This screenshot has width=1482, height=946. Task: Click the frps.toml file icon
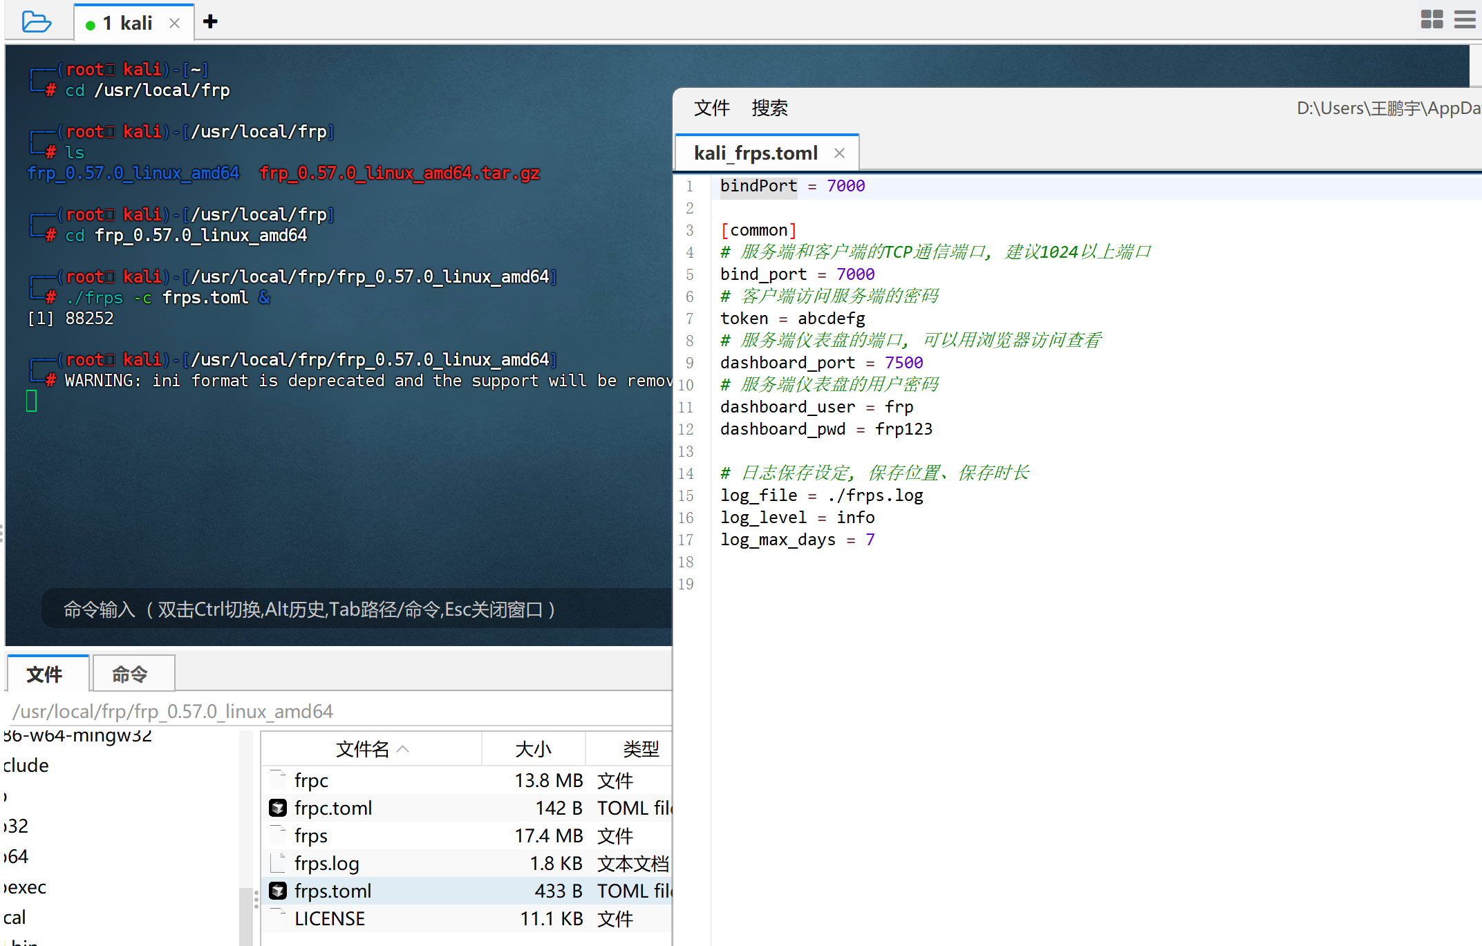[278, 891]
